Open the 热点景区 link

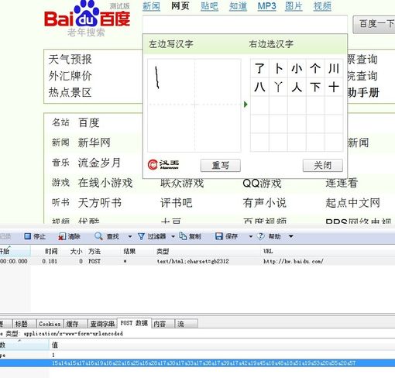click(x=70, y=92)
